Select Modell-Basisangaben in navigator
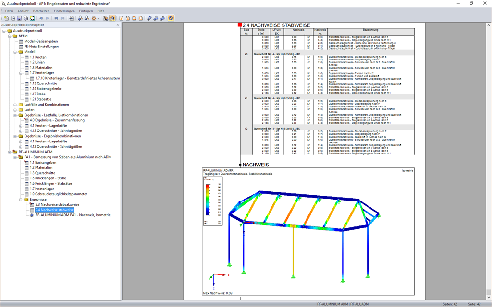This screenshot has width=492, height=307. coord(41,41)
